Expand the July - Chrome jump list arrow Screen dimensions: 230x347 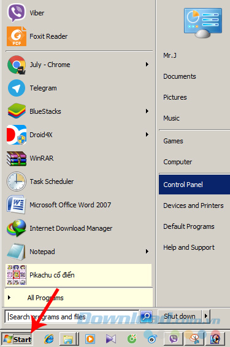tap(147, 65)
